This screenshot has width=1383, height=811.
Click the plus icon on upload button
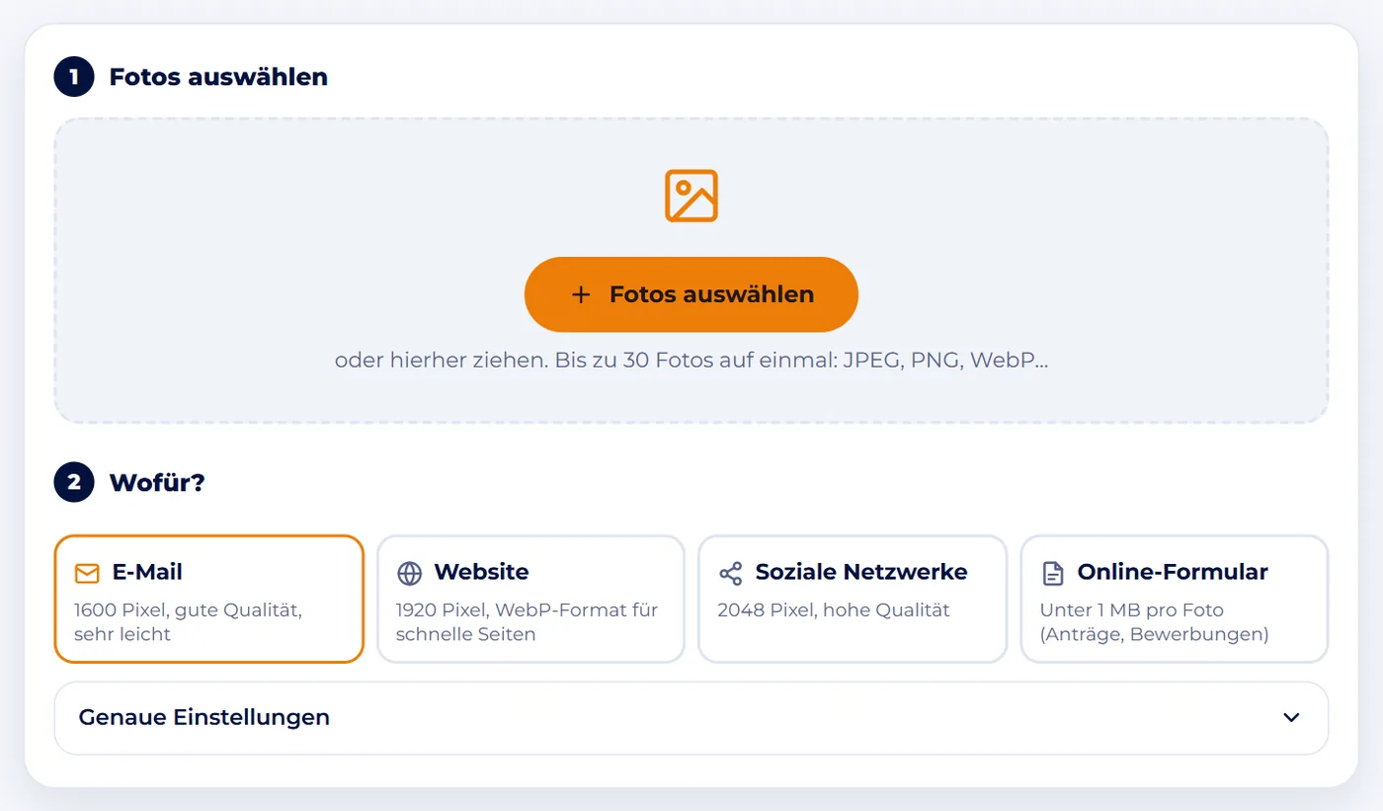581,294
